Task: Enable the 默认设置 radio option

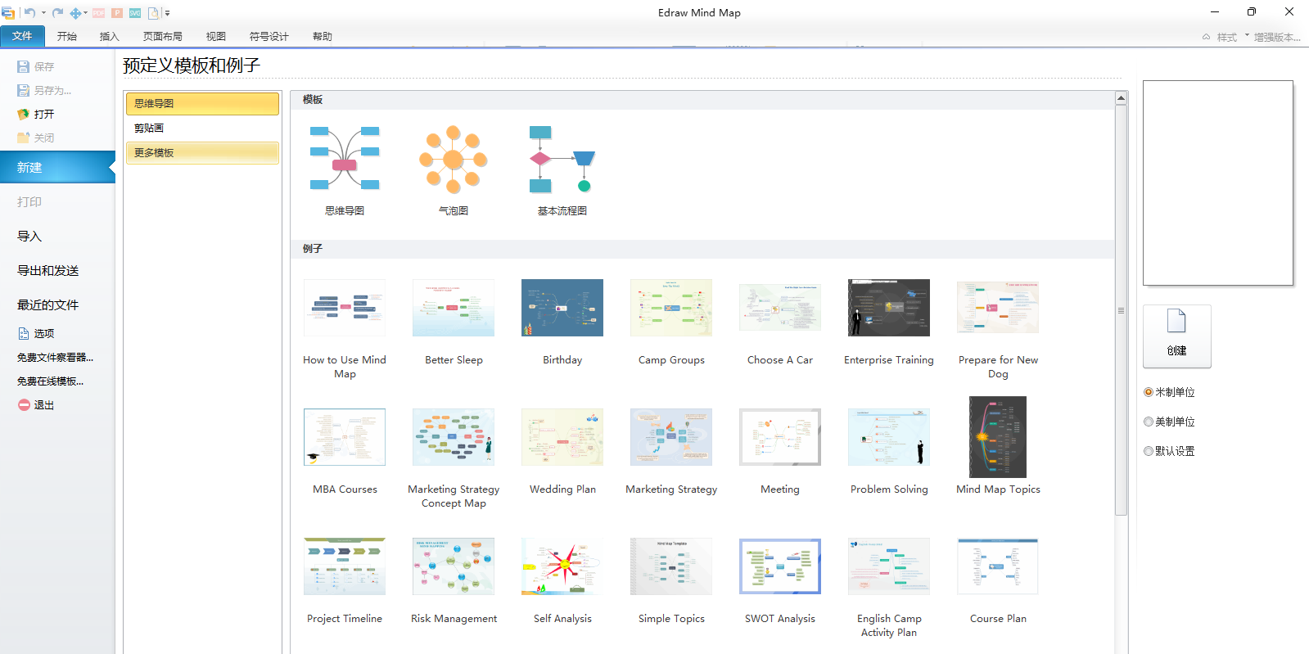Action: tap(1149, 451)
